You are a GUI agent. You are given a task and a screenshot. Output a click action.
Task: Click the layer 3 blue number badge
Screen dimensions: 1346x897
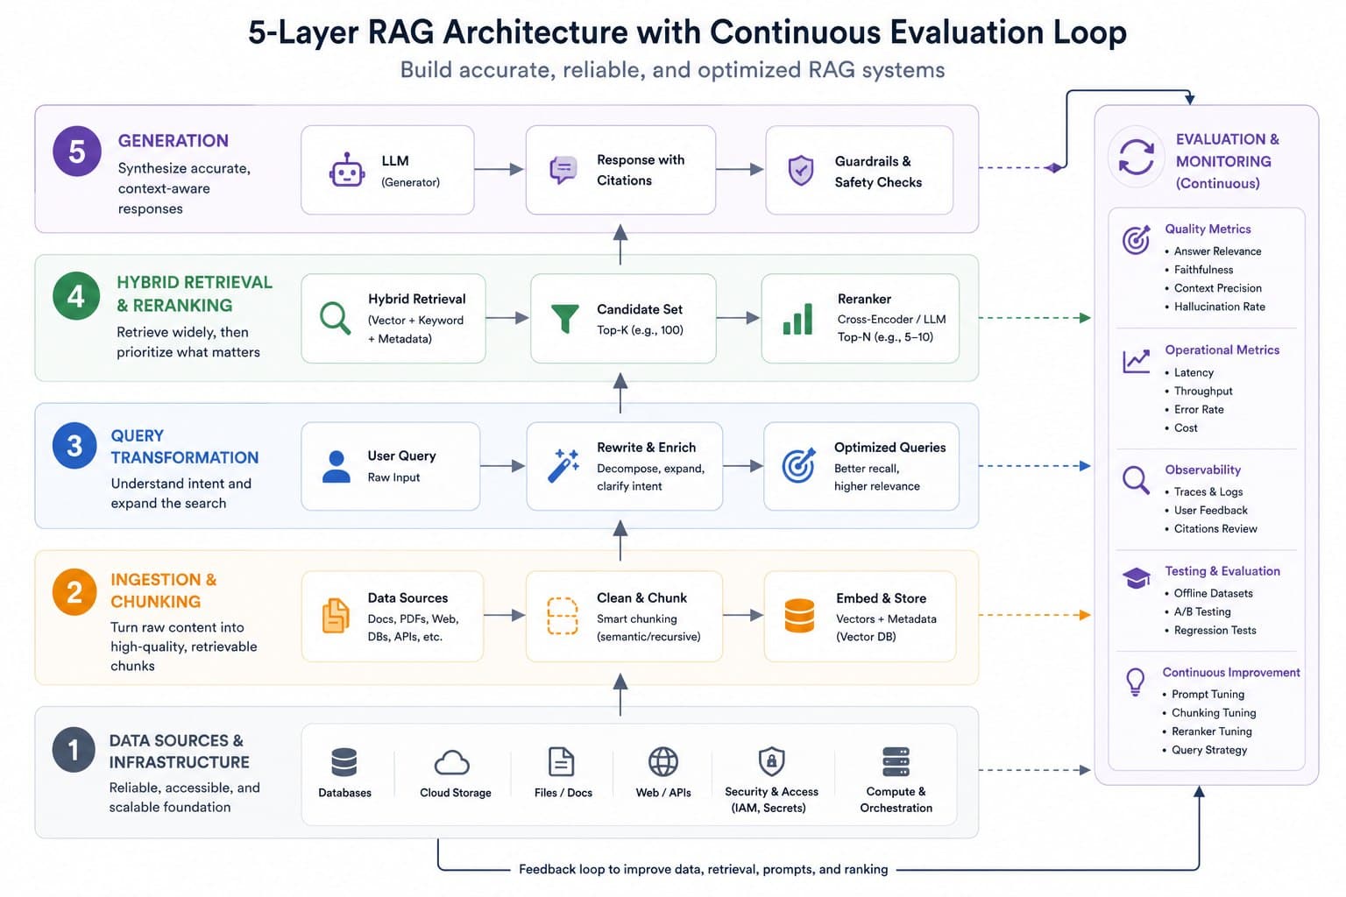click(x=74, y=446)
